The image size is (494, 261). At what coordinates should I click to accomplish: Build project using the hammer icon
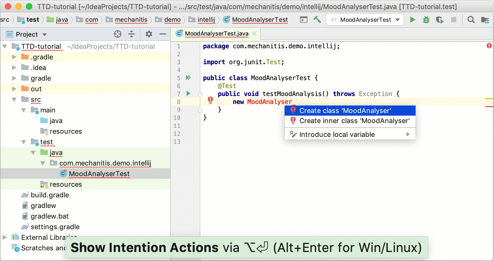pyautogui.click(x=317, y=20)
